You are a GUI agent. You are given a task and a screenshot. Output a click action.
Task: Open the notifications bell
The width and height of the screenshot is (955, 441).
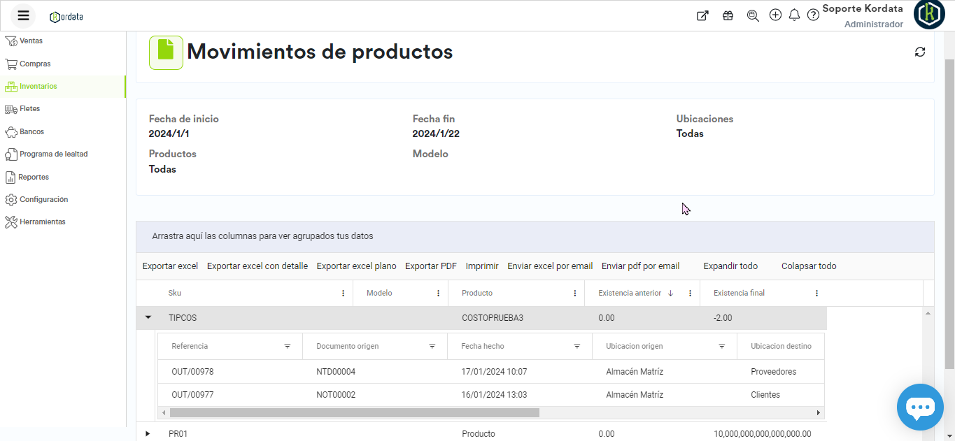(794, 15)
